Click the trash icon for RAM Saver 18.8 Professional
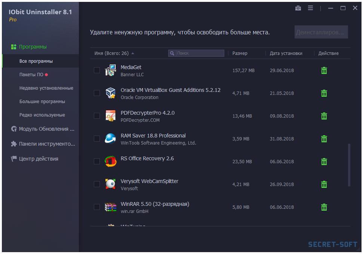Screen dimensions: 363x254 click(x=324, y=139)
